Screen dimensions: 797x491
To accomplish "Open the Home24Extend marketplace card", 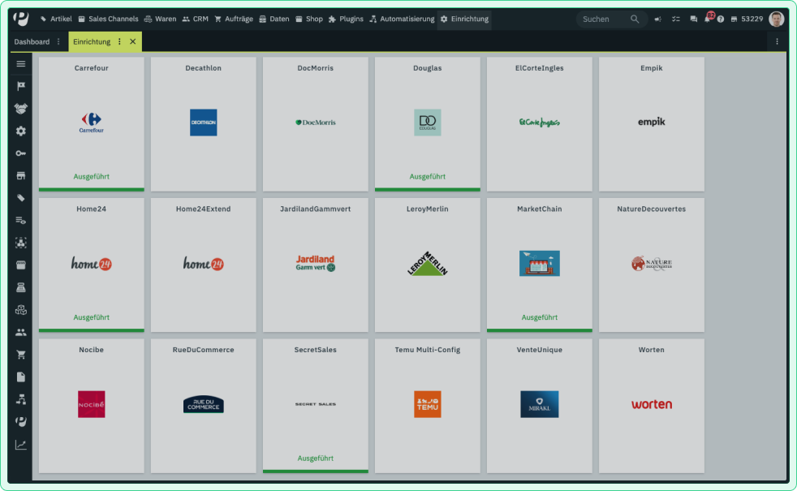I will click(204, 265).
